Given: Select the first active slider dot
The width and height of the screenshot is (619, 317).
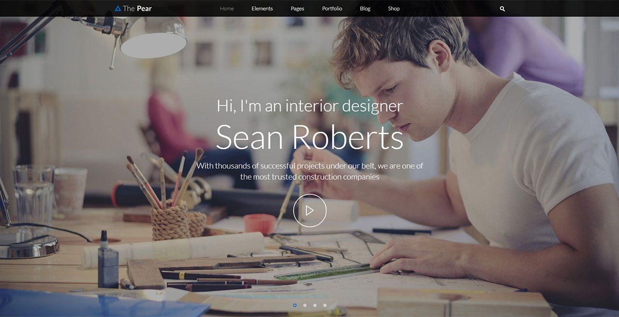Looking at the screenshot, I should (x=295, y=305).
